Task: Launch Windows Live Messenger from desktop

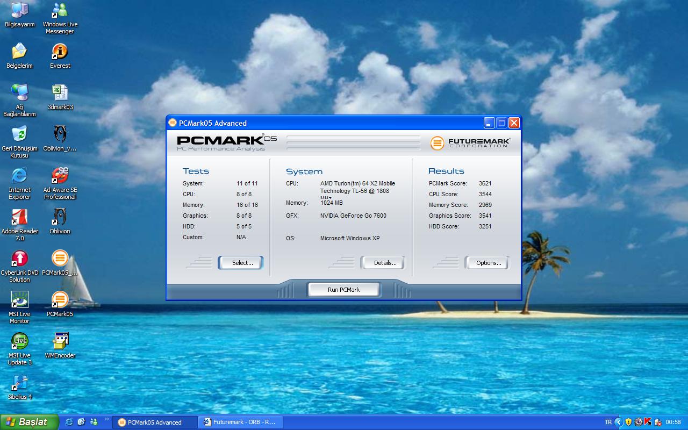Action: (60, 18)
